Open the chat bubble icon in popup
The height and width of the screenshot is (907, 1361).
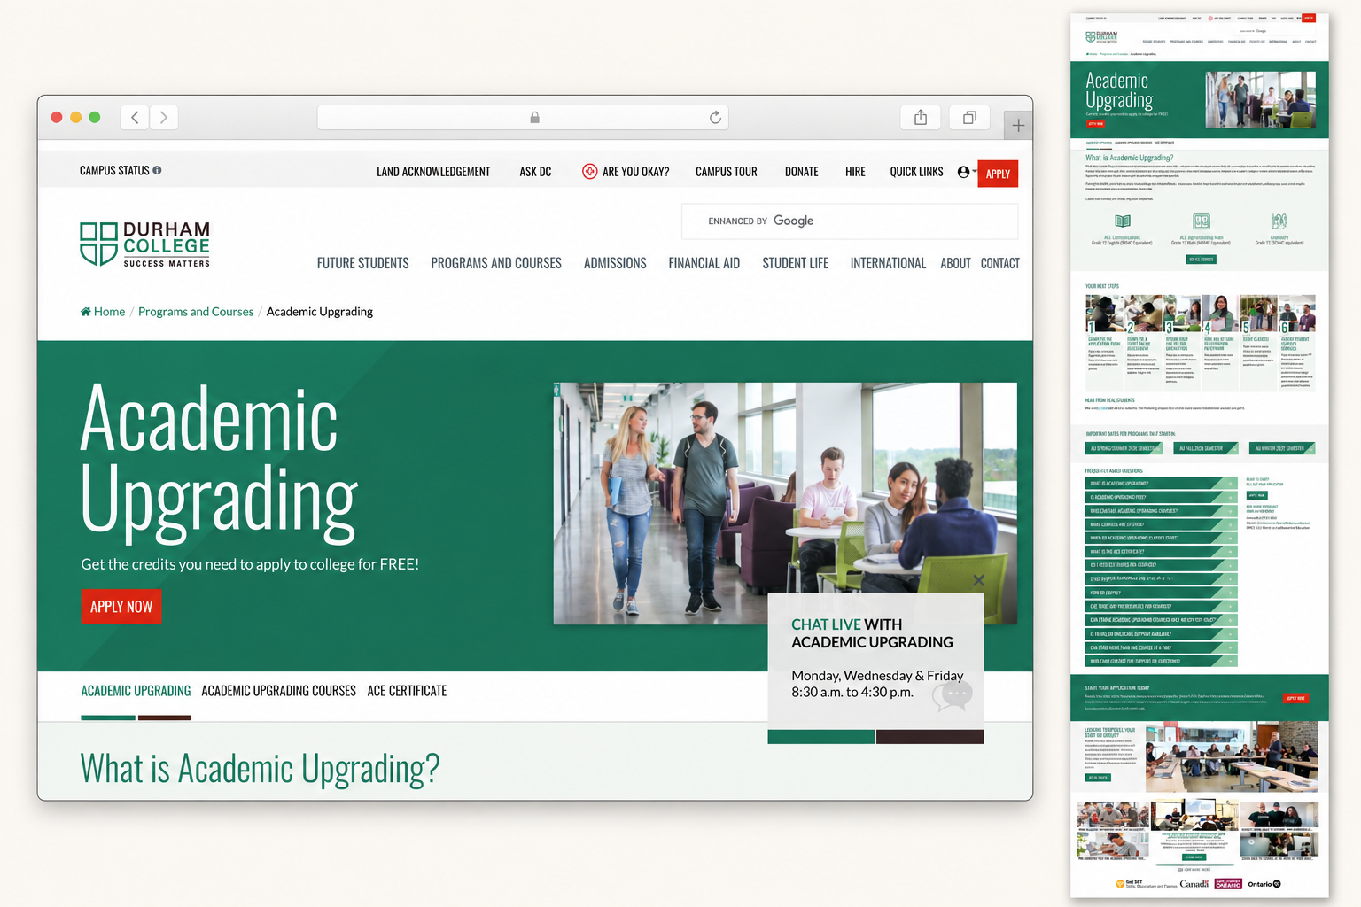[953, 696]
